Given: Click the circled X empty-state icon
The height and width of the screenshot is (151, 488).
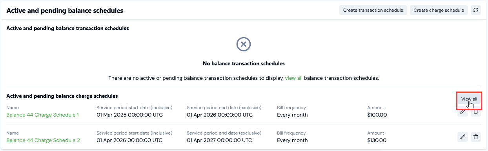Looking at the screenshot, I should [244, 44].
